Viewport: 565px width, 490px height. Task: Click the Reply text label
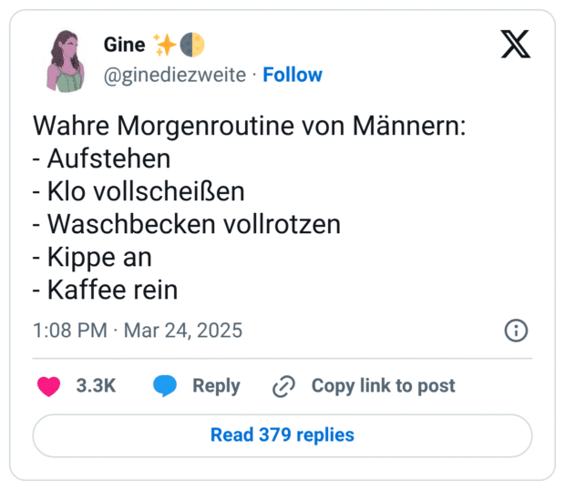[x=216, y=386]
